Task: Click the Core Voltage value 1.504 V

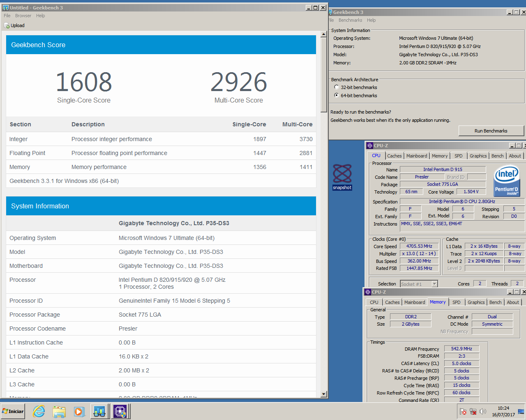Action: click(x=471, y=192)
